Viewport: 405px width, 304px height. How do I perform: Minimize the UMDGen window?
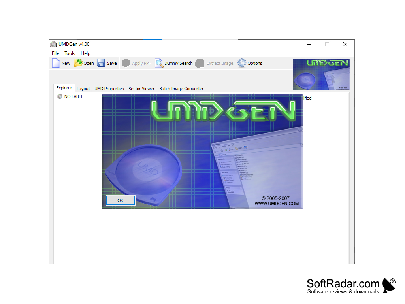click(x=309, y=44)
